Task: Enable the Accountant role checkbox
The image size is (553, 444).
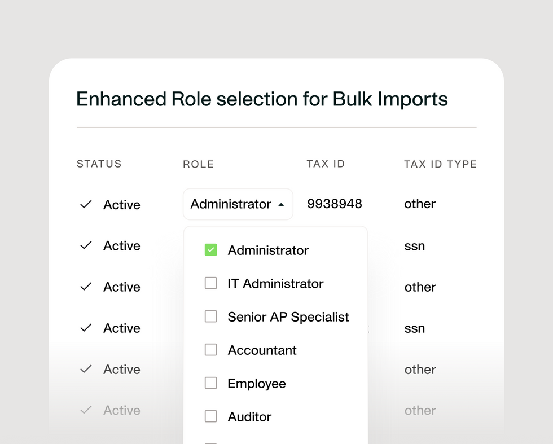Action: click(x=211, y=350)
